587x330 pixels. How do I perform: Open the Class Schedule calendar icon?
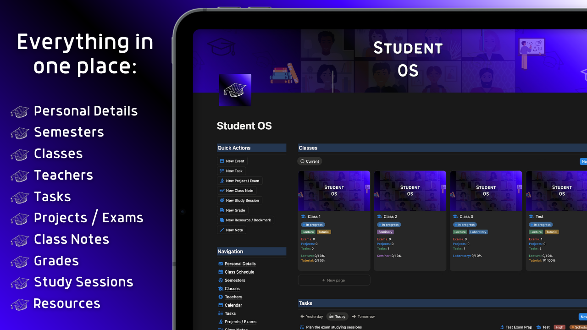[221, 272]
